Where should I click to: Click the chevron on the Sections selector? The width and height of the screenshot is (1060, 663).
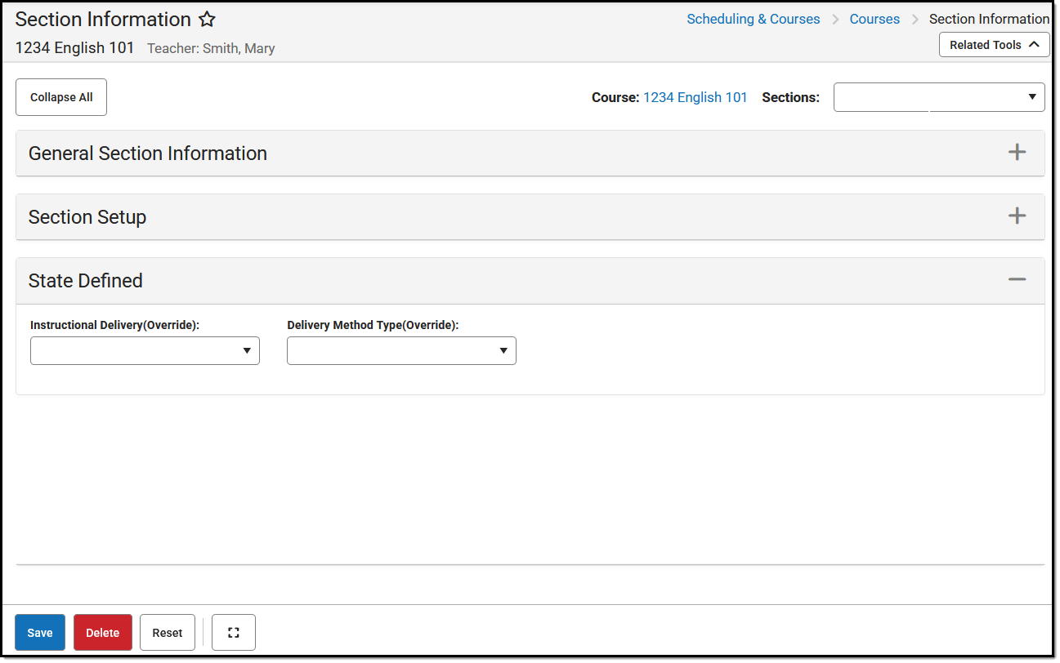[x=1031, y=96]
